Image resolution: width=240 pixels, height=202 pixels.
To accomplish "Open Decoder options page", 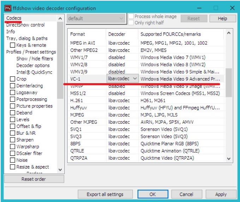I will [x=33, y=66].
